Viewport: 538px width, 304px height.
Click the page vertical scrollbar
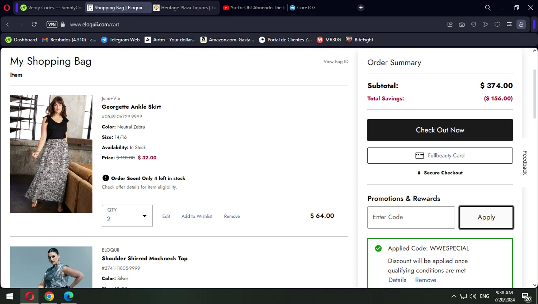coord(535,94)
